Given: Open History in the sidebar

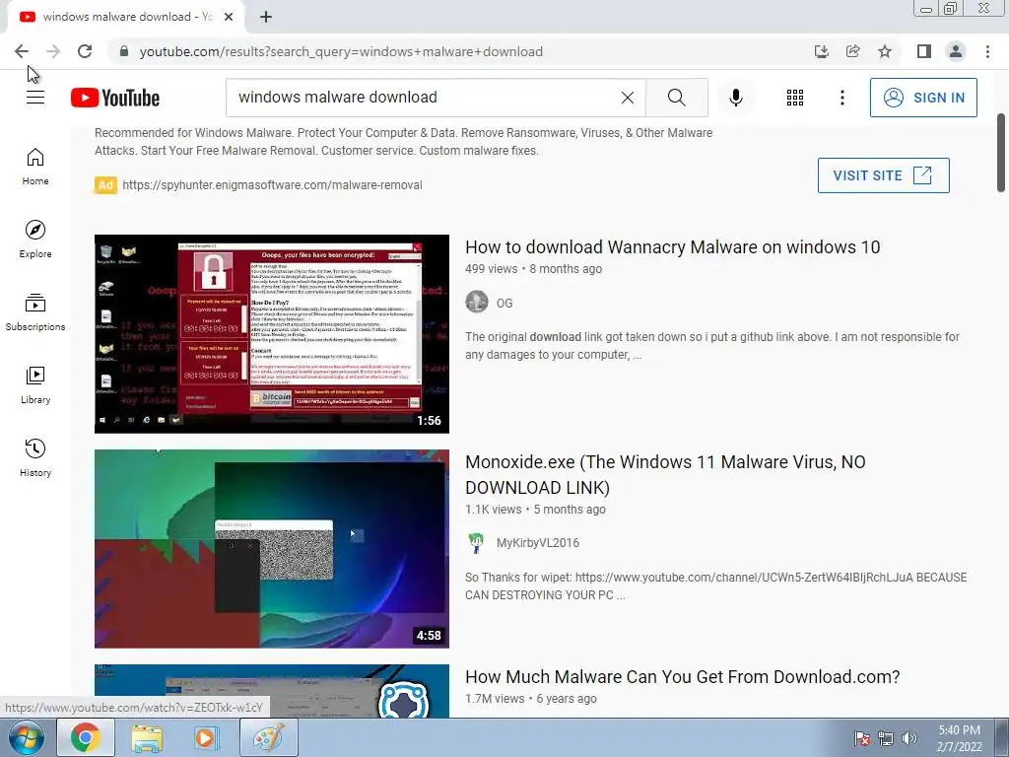Looking at the screenshot, I should coord(35,457).
